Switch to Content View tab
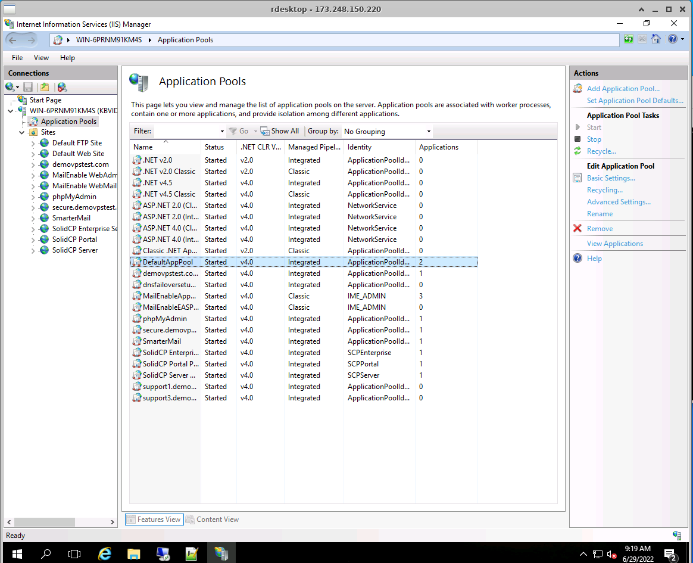 tap(213, 520)
